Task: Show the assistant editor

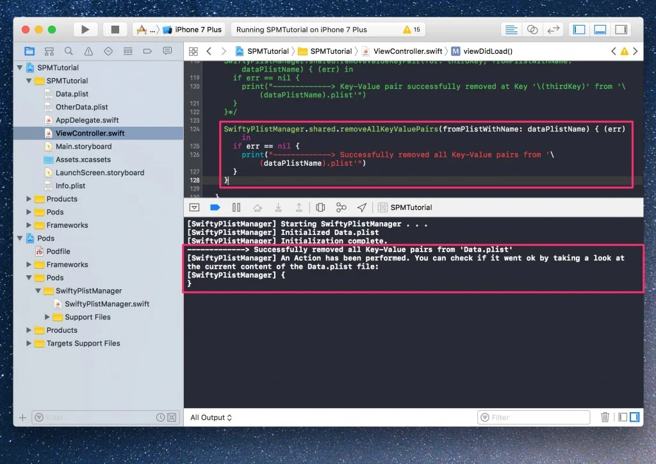Action: tap(532, 29)
